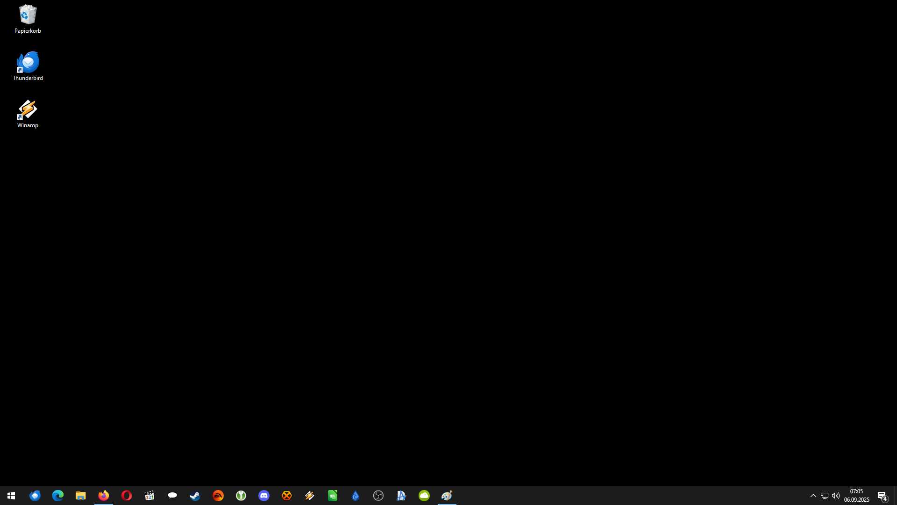Launch Discord from the taskbar
Image resolution: width=897 pixels, height=505 pixels.
pyautogui.click(x=264, y=496)
